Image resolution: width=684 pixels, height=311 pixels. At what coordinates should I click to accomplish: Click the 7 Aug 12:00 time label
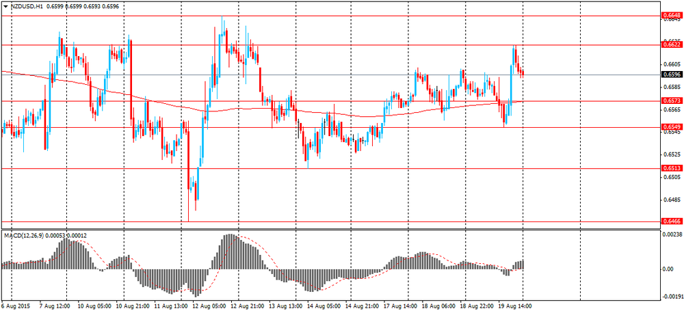55,306
